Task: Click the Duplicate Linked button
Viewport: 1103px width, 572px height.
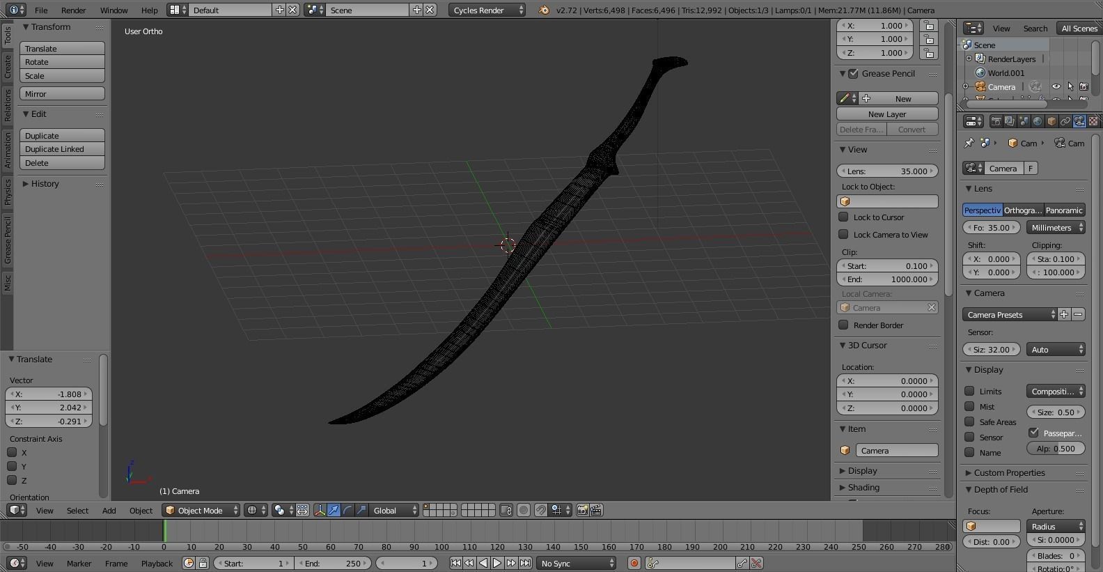Action: (62, 148)
